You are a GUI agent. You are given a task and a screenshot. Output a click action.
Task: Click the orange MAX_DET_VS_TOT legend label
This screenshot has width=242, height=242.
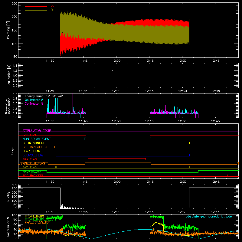click(x=38, y=222)
